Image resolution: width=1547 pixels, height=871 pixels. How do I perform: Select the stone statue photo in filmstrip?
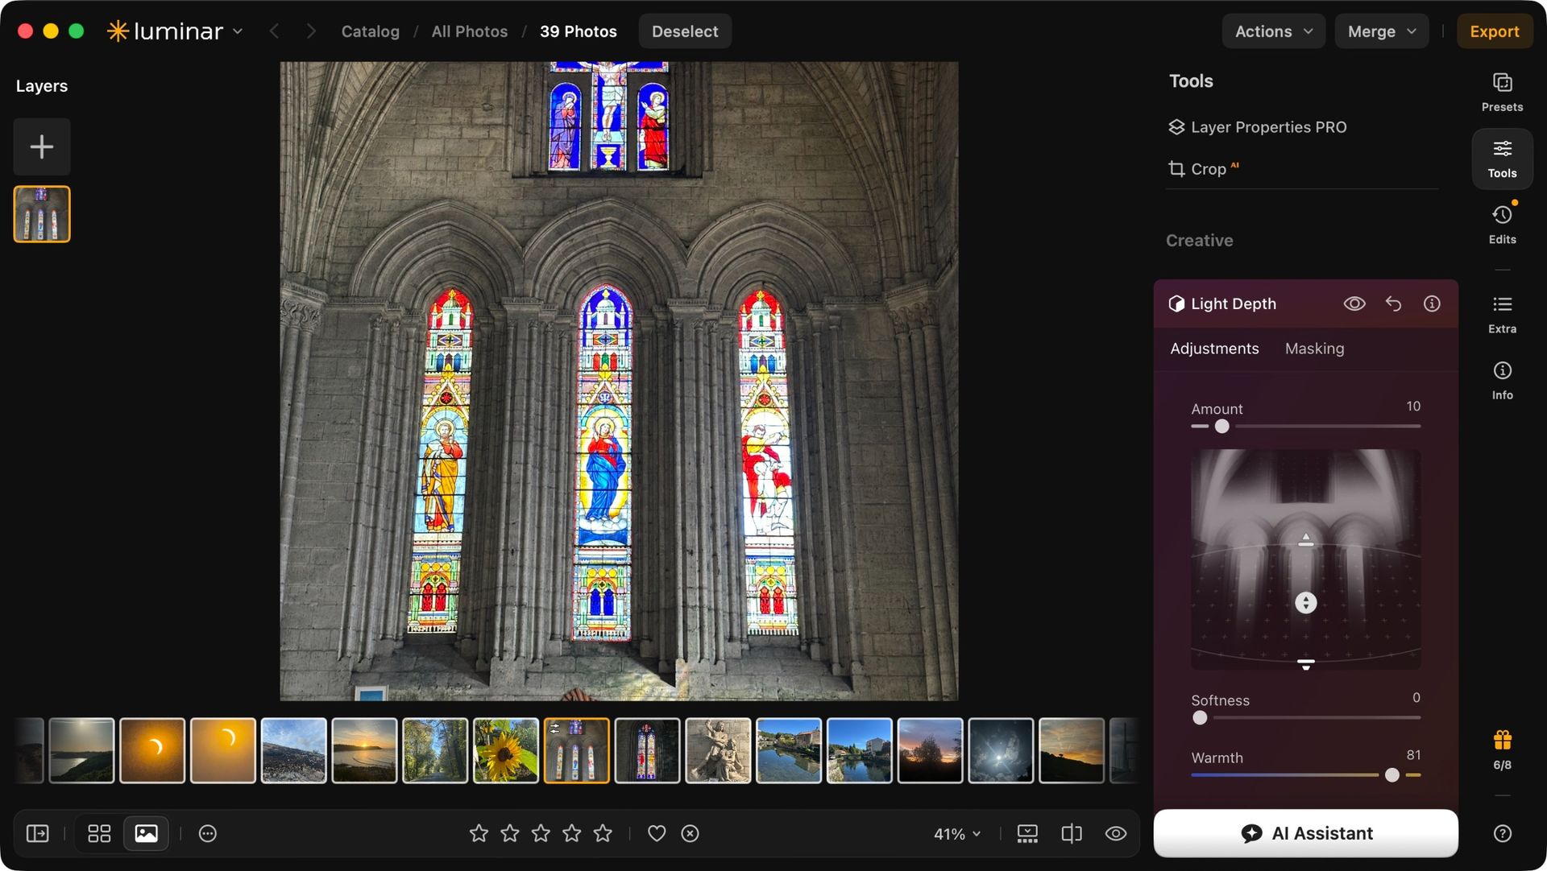(718, 750)
